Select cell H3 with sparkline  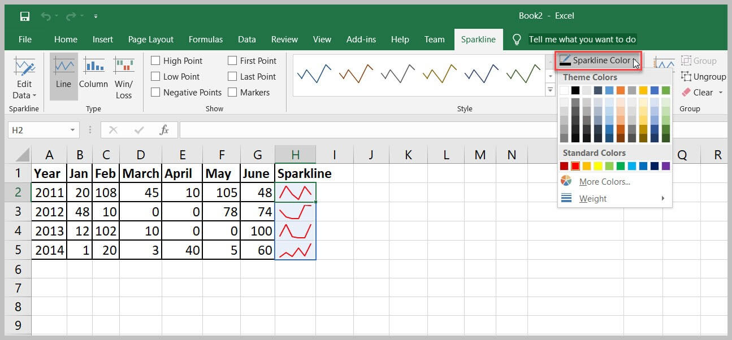coord(295,212)
